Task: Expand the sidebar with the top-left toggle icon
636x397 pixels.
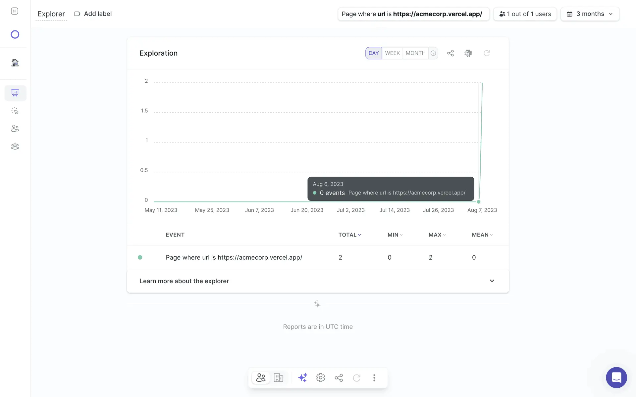Action: point(15,11)
